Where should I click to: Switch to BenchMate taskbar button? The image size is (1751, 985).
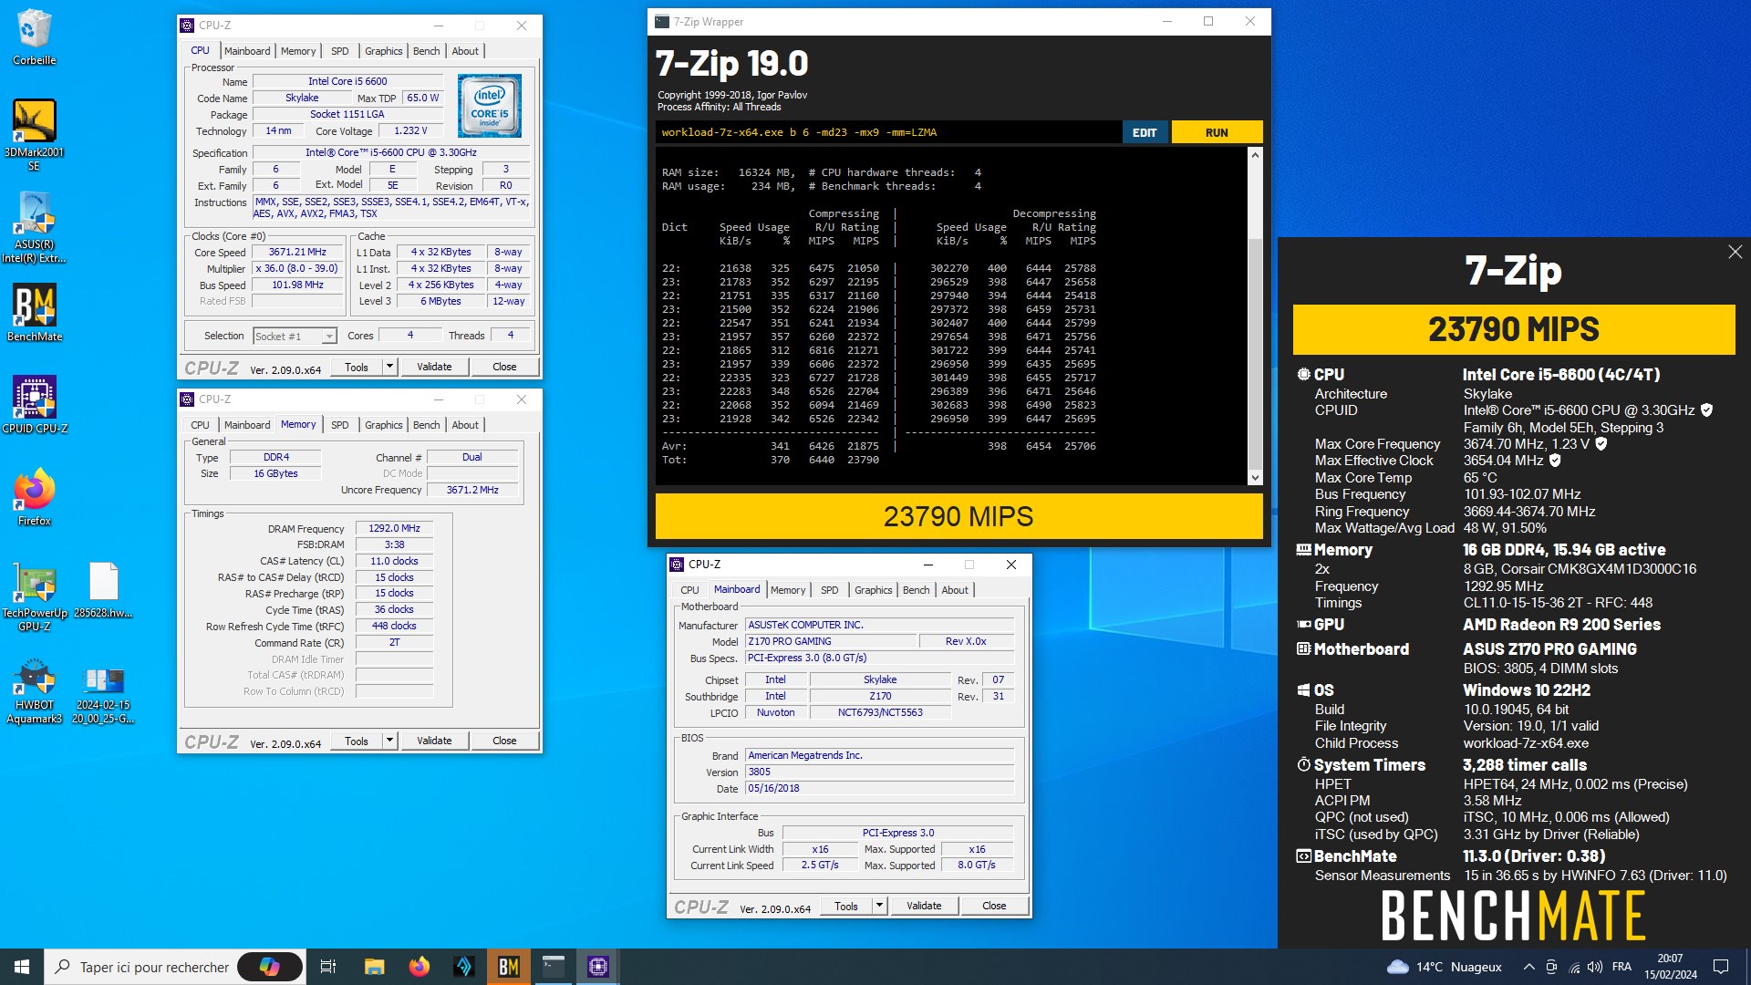click(x=508, y=967)
